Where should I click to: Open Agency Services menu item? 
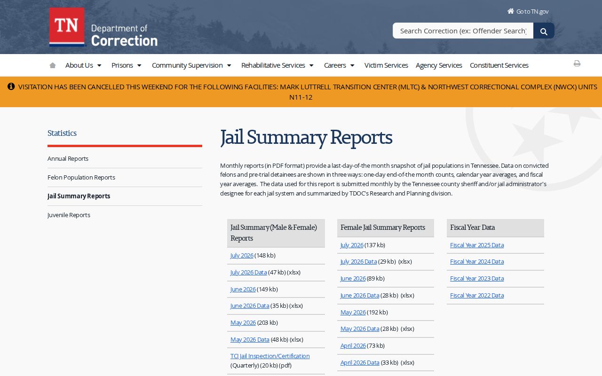439,65
